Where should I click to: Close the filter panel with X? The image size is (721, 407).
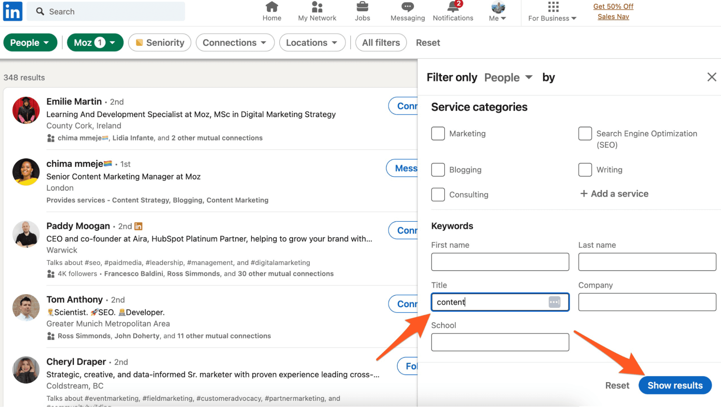(711, 77)
